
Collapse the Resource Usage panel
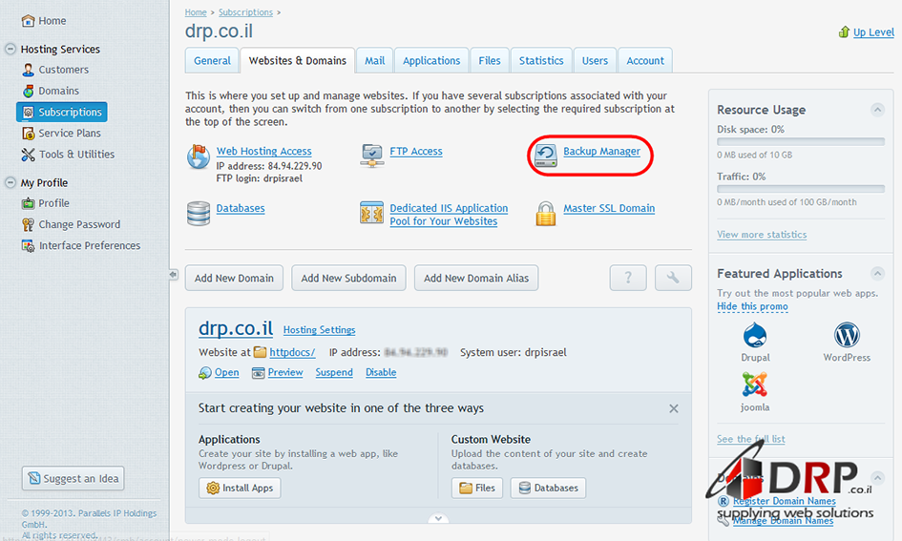tap(875, 109)
